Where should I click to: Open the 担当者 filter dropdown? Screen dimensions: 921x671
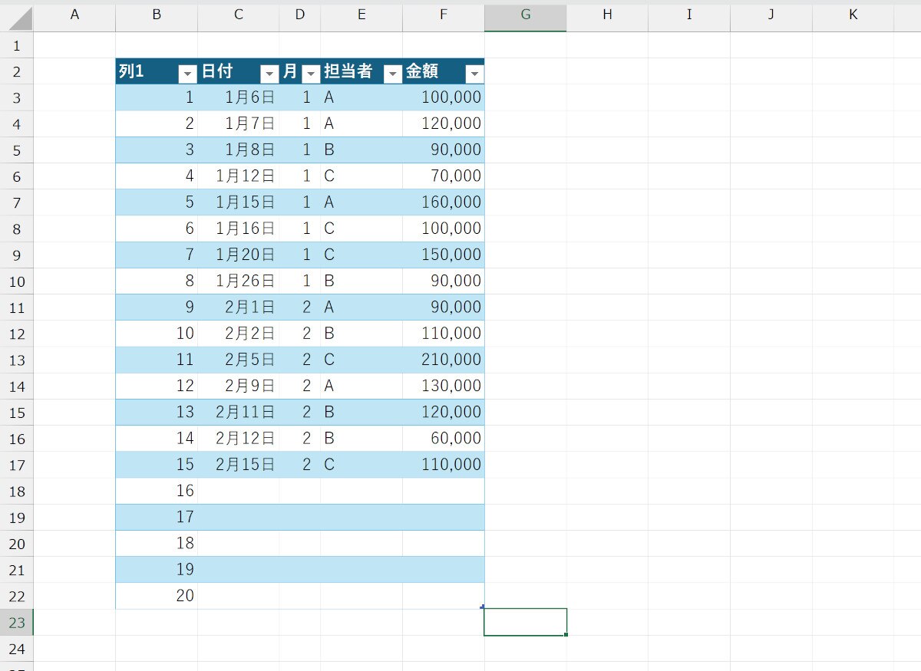point(392,74)
